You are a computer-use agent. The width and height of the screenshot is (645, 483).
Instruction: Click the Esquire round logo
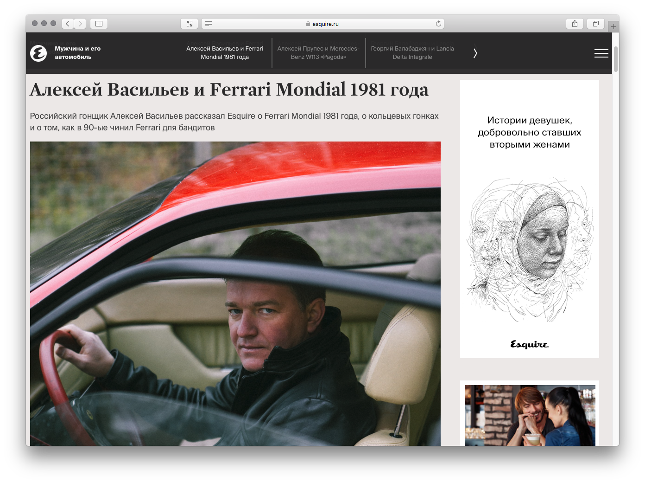point(38,53)
